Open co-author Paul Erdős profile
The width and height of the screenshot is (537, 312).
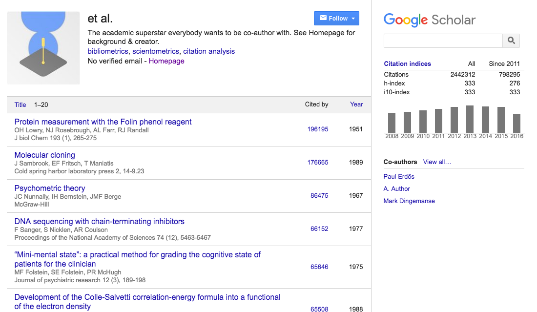(x=399, y=176)
